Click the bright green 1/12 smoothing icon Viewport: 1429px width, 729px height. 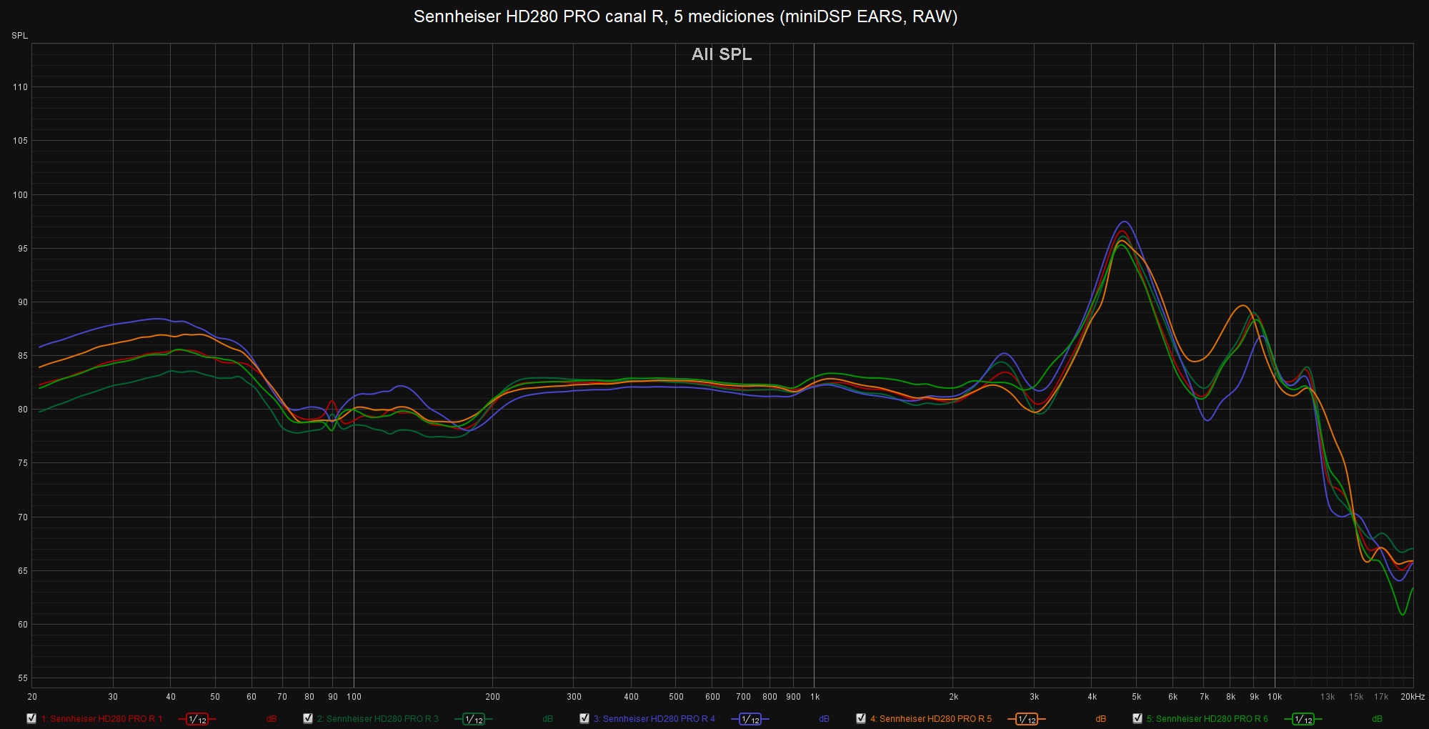tap(1303, 719)
